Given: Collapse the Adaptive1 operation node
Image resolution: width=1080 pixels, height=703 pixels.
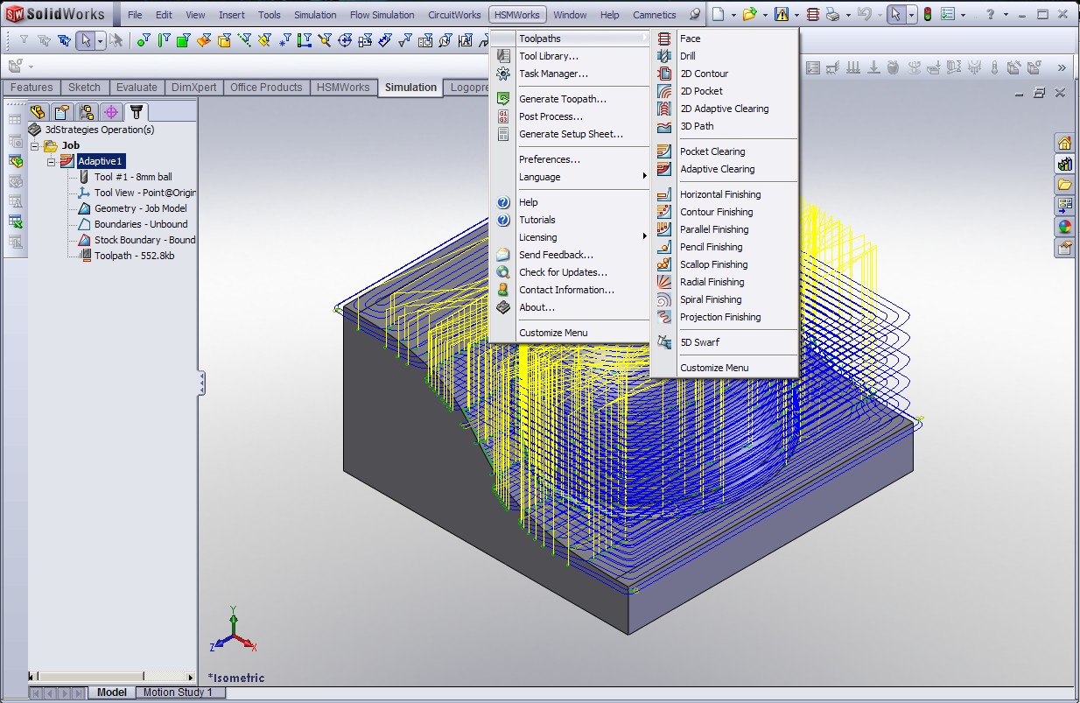Looking at the screenshot, I should click(x=52, y=162).
